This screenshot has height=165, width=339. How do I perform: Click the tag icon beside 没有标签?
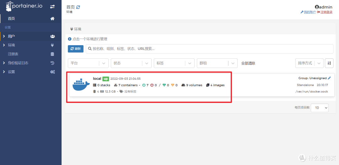121,91
